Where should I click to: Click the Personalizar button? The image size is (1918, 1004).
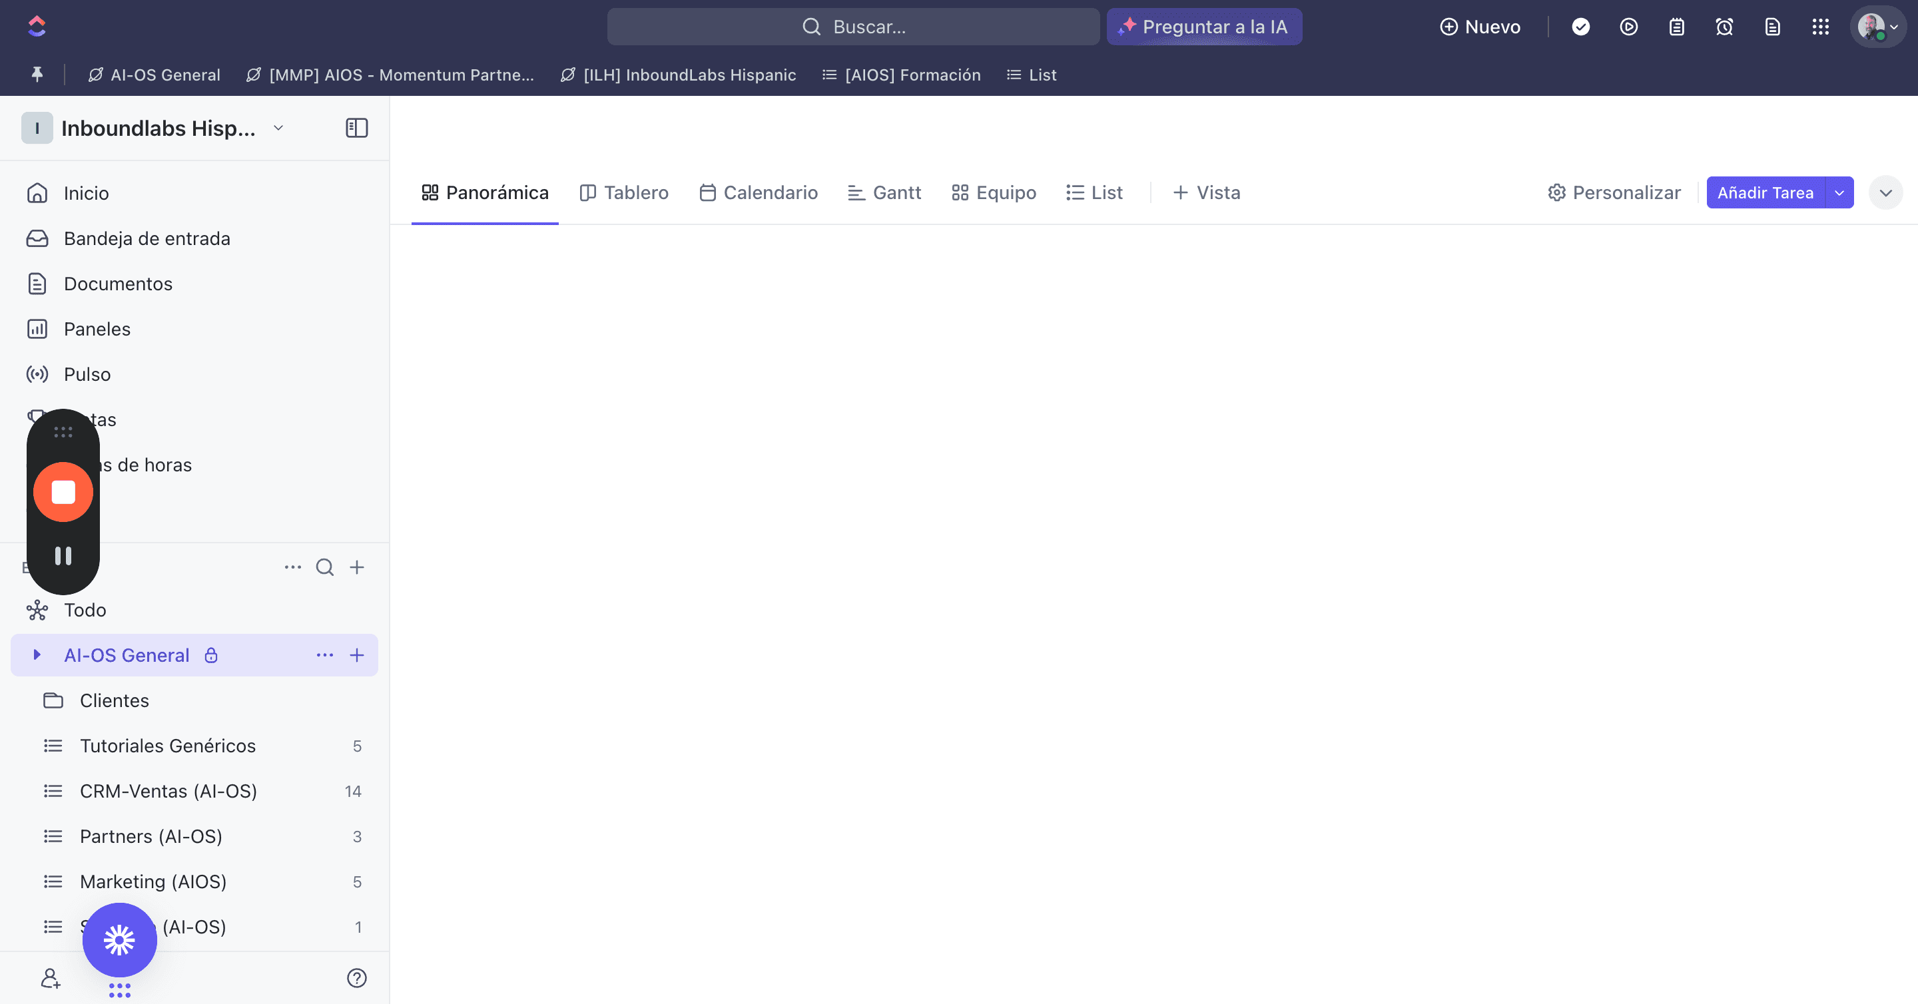(1614, 193)
